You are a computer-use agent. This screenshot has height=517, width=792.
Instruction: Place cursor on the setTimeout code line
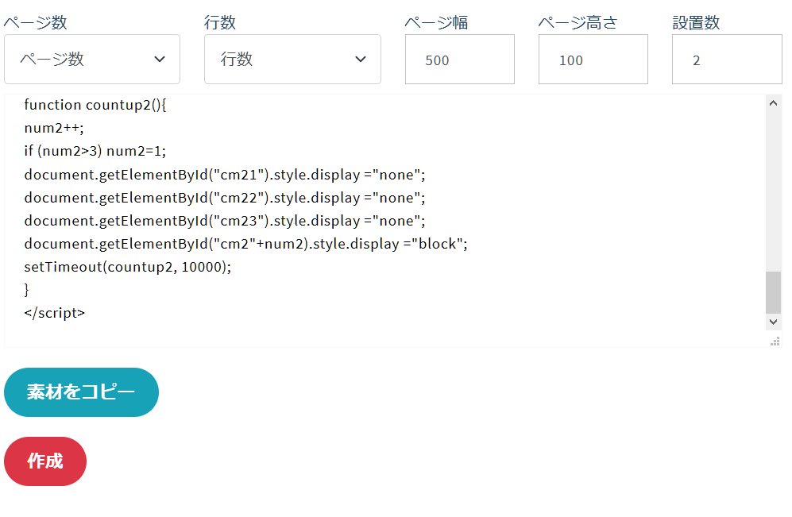coord(128,267)
